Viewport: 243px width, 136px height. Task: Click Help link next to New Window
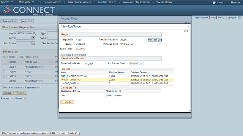[213, 18]
